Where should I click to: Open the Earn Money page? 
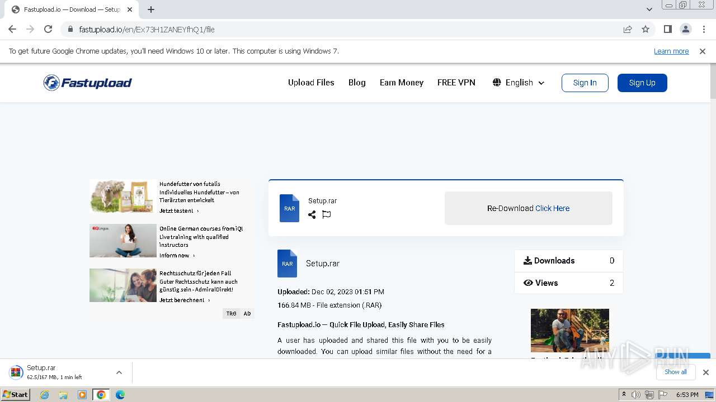(402, 83)
